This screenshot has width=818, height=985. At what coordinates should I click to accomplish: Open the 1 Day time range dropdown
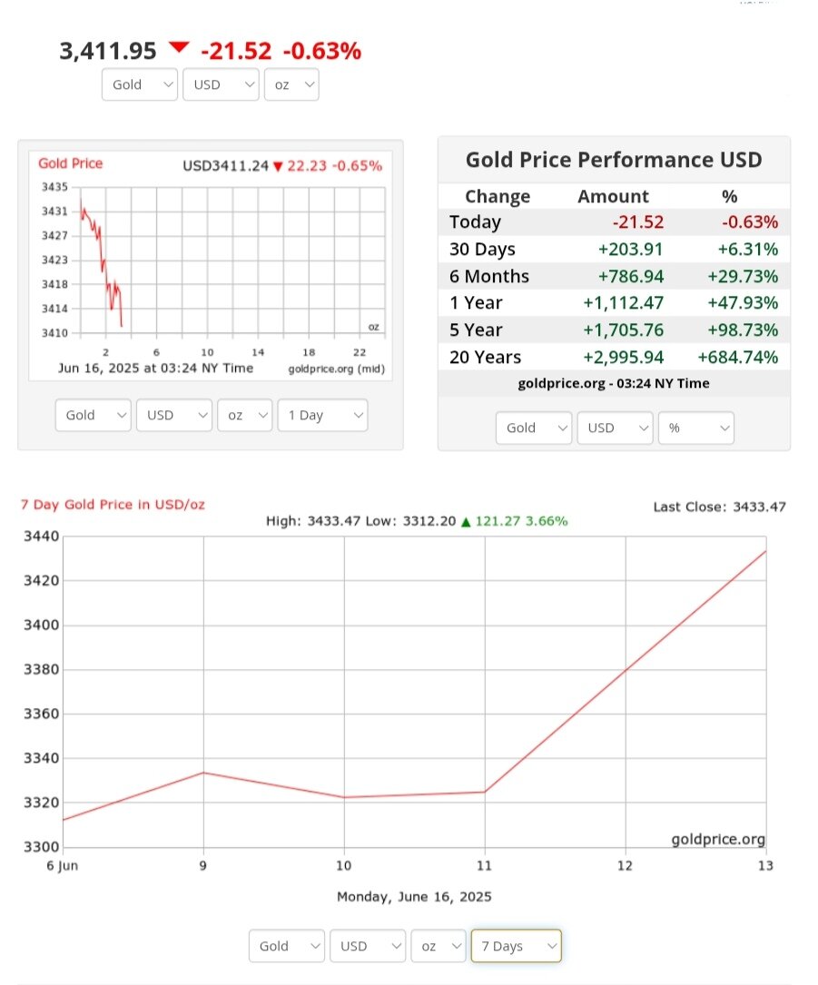click(322, 415)
